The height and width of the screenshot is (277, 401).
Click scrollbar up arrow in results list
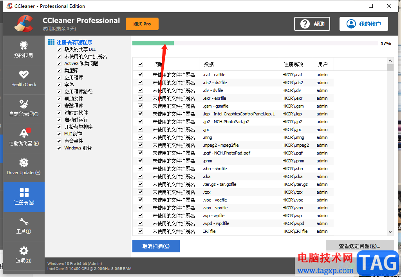point(390,61)
